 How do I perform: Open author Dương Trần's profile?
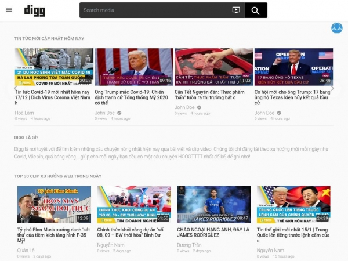189,245
